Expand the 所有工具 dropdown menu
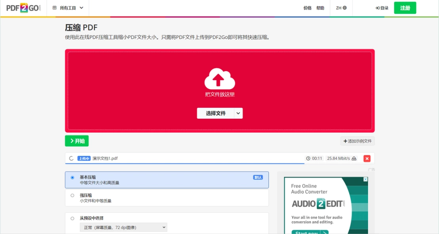439x234 pixels. point(68,8)
